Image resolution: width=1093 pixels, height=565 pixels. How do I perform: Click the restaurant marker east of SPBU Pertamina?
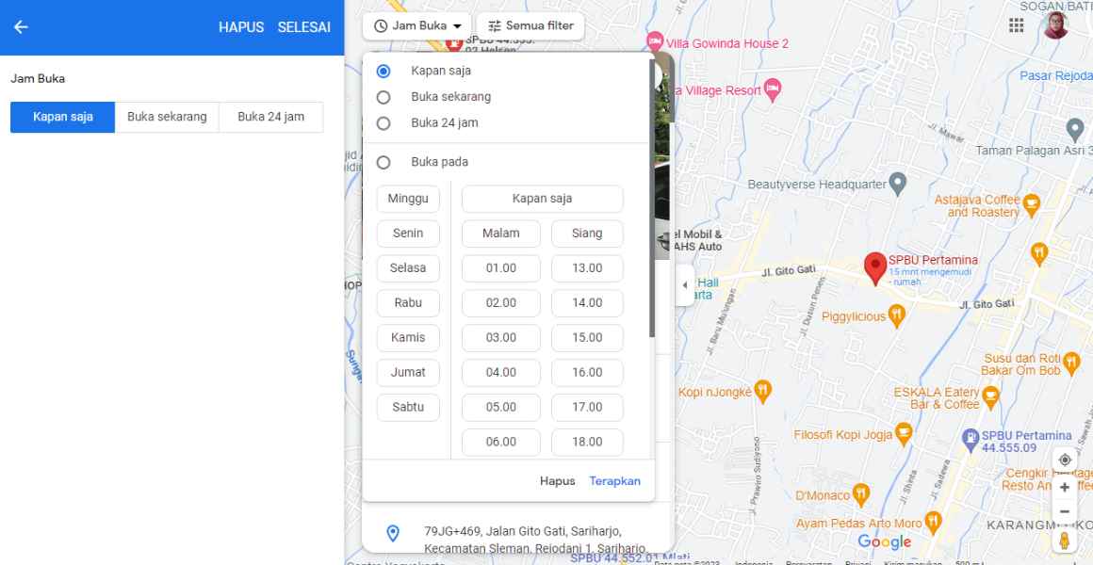[1039, 252]
